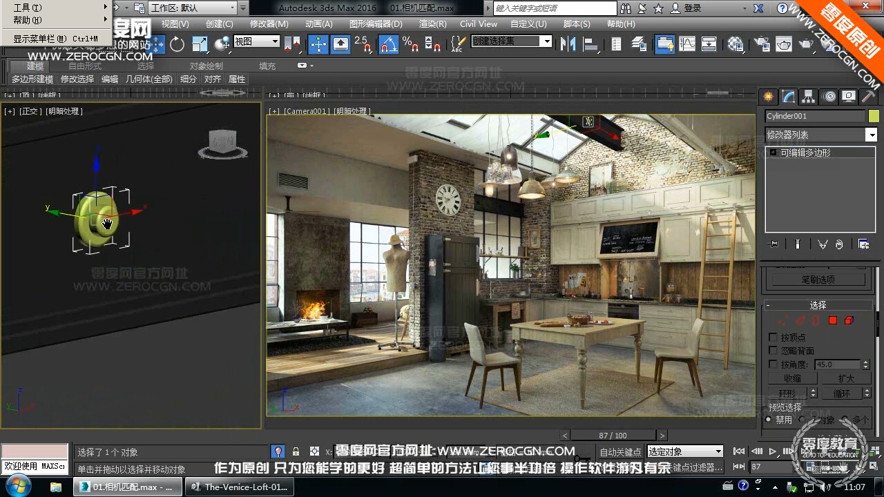Open the 修改器列表 modifier list dropdown
Screen dimensions: 884x497
pyautogui.click(x=821, y=135)
